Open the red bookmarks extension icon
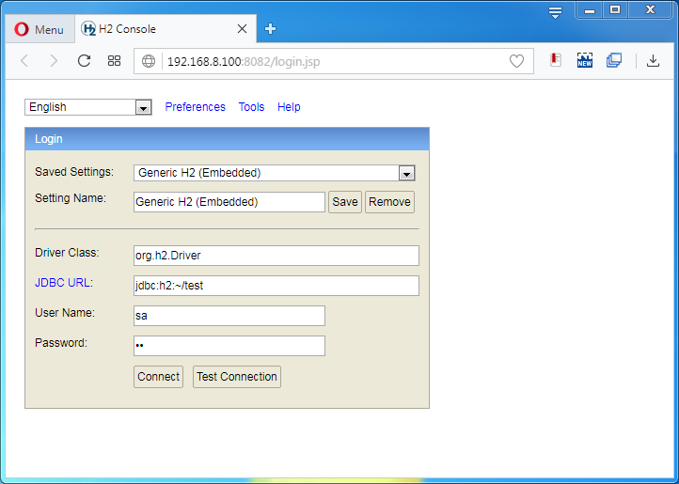The width and height of the screenshot is (679, 484). pos(556,60)
